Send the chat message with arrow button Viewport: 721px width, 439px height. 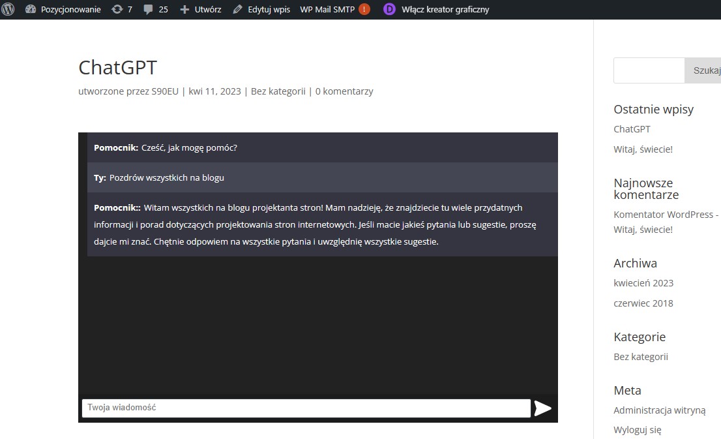pos(542,408)
